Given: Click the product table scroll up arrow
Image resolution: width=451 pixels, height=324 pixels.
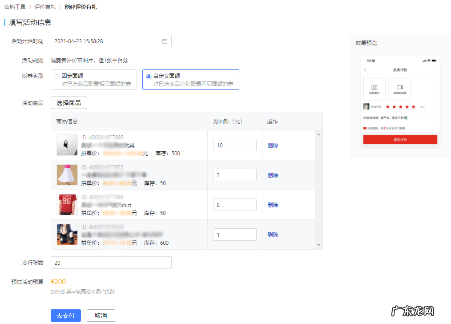Looking at the screenshot, I should pyautogui.click(x=319, y=134).
